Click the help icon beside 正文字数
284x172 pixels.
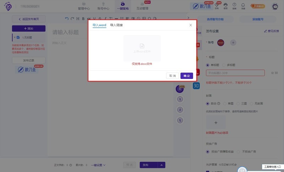[71, 165]
